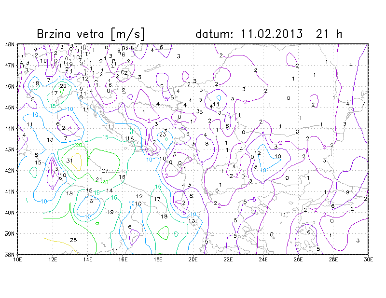Click the 20E longitude label

click(193, 259)
